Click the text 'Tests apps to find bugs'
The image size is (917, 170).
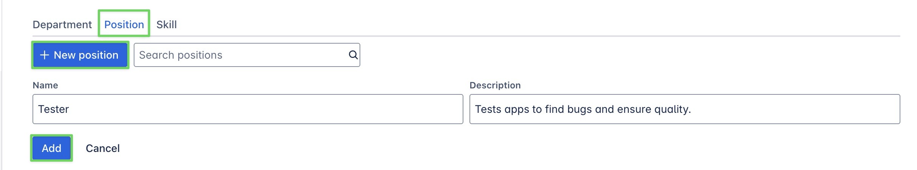(x=533, y=109)
